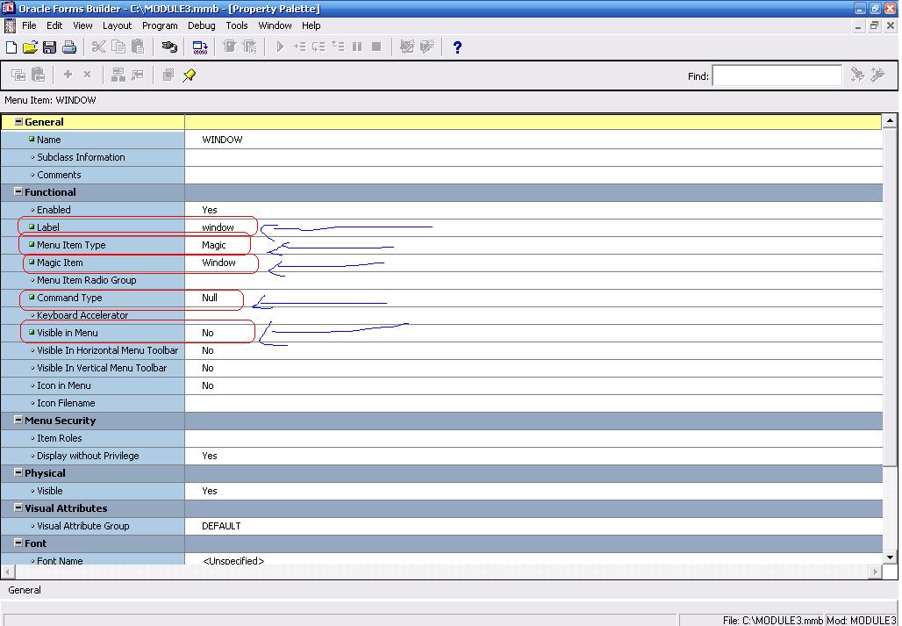
Task: Open the Layout menu
Action: pos(117,25)
